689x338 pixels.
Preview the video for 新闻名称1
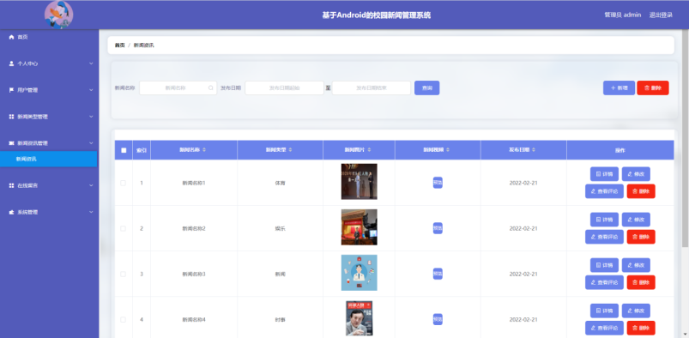pos(438,183)
